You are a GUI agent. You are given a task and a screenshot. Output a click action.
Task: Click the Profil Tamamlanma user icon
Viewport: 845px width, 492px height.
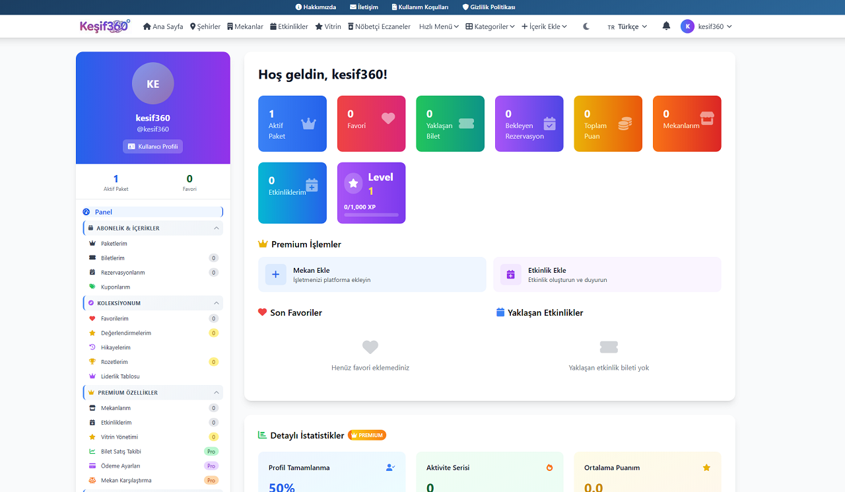coord(390,468)
